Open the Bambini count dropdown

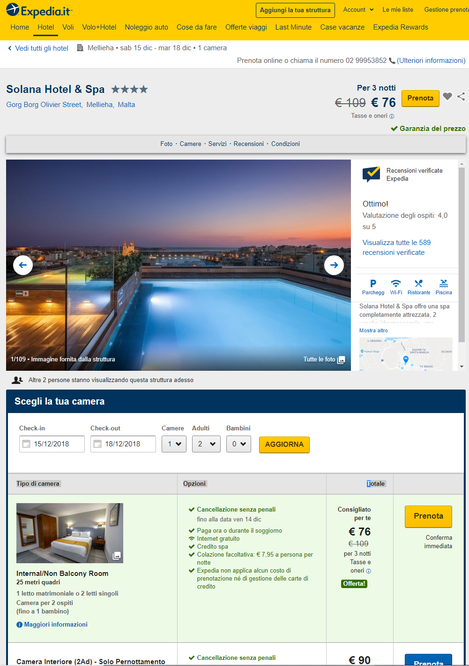pyautogui.click(x=239, y=444)
